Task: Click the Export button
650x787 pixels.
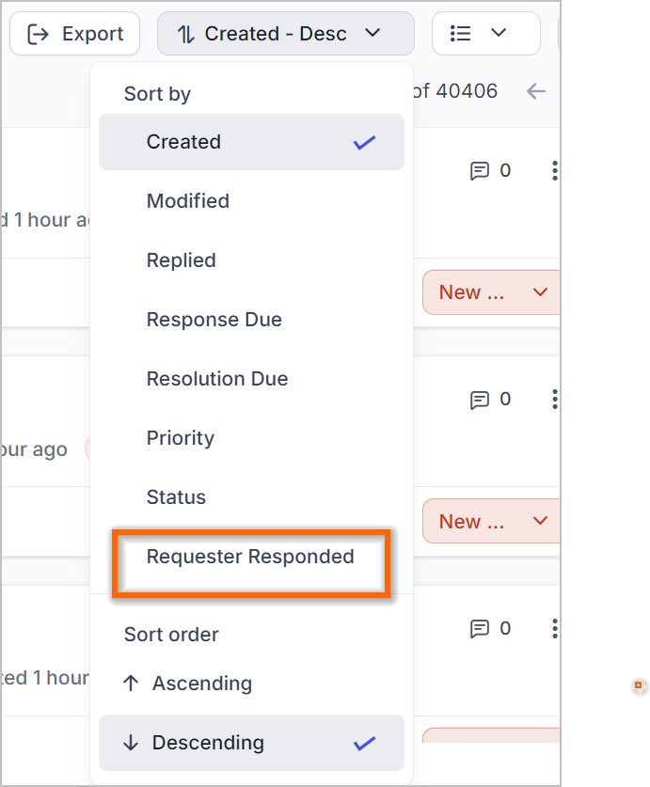Action: pyautogui.click(x=75, y=34)
